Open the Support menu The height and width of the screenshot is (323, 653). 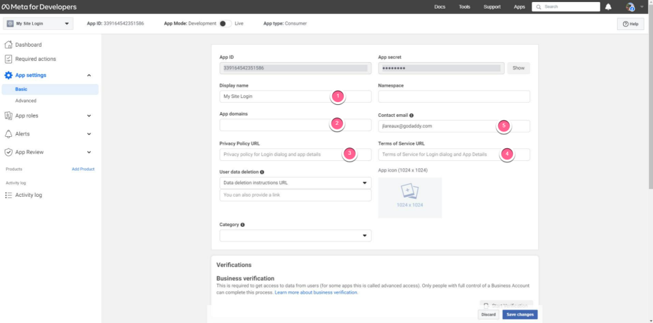[492, 7]
